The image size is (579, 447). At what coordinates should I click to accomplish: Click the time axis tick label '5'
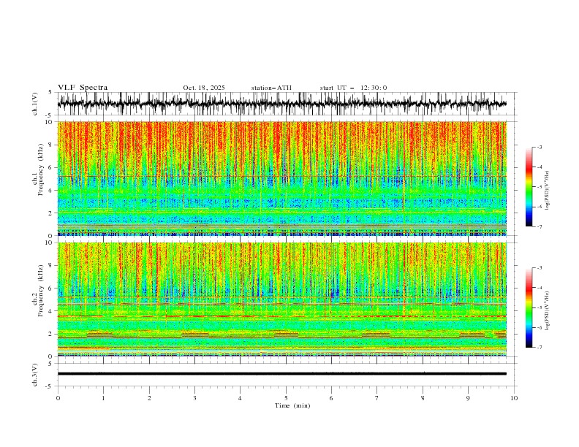pyautogui.click(x=286, y=398)
